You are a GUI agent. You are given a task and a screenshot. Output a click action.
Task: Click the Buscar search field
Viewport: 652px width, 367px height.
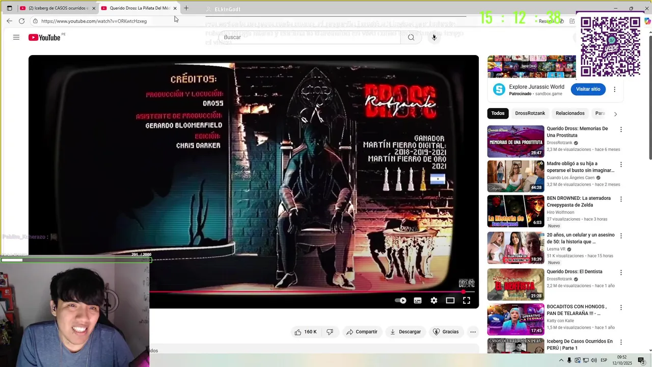[x=309, y=37]
